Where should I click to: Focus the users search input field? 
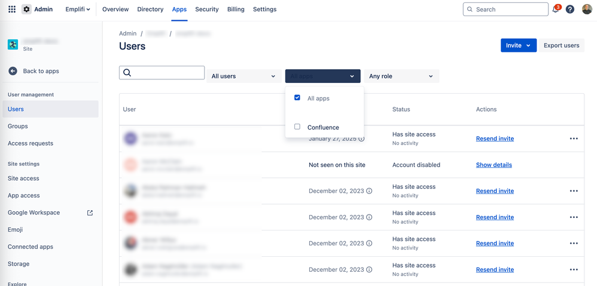point(162,72)
